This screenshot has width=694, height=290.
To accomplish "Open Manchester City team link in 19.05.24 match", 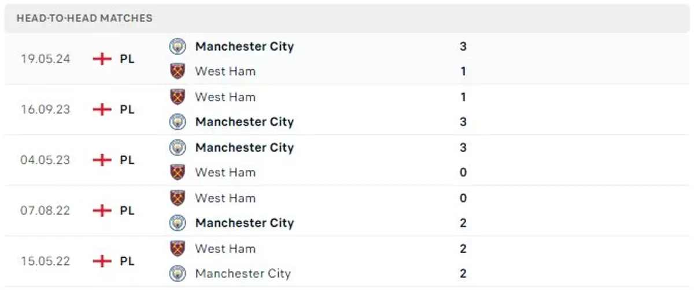I will 244,47.
